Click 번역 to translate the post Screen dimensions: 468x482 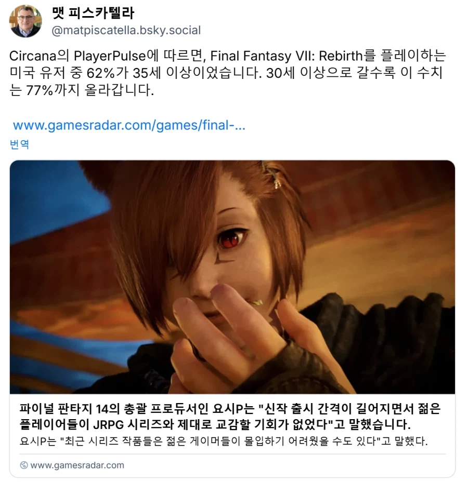pos(19,144)
